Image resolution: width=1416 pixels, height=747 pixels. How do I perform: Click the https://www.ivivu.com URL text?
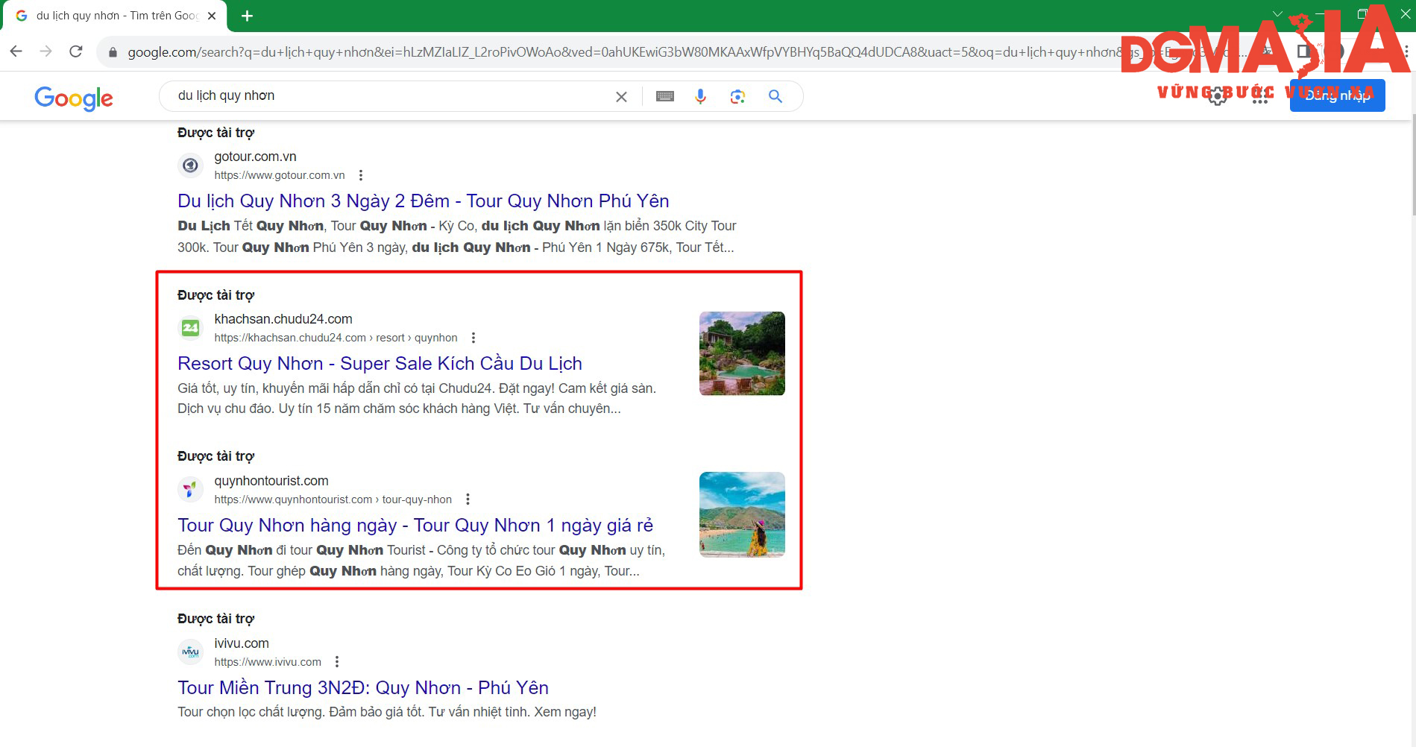pyautogui.click(x=268, y=662)
